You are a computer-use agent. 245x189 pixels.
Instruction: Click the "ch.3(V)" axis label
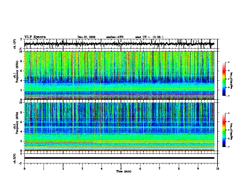[15, 158]
